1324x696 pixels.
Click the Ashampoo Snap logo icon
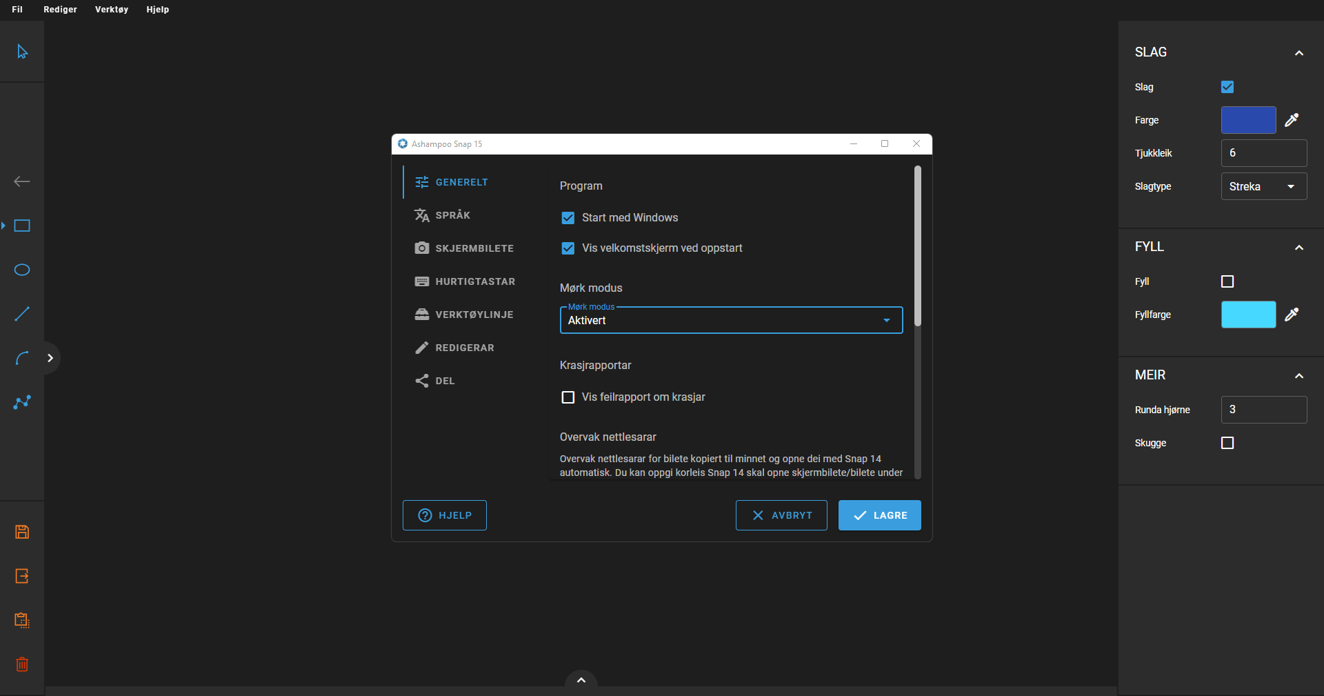tap(403, 143)
